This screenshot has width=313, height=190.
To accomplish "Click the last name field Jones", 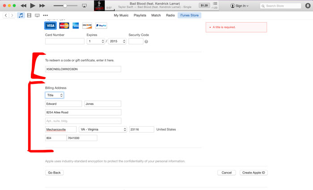I will (103, 104).
